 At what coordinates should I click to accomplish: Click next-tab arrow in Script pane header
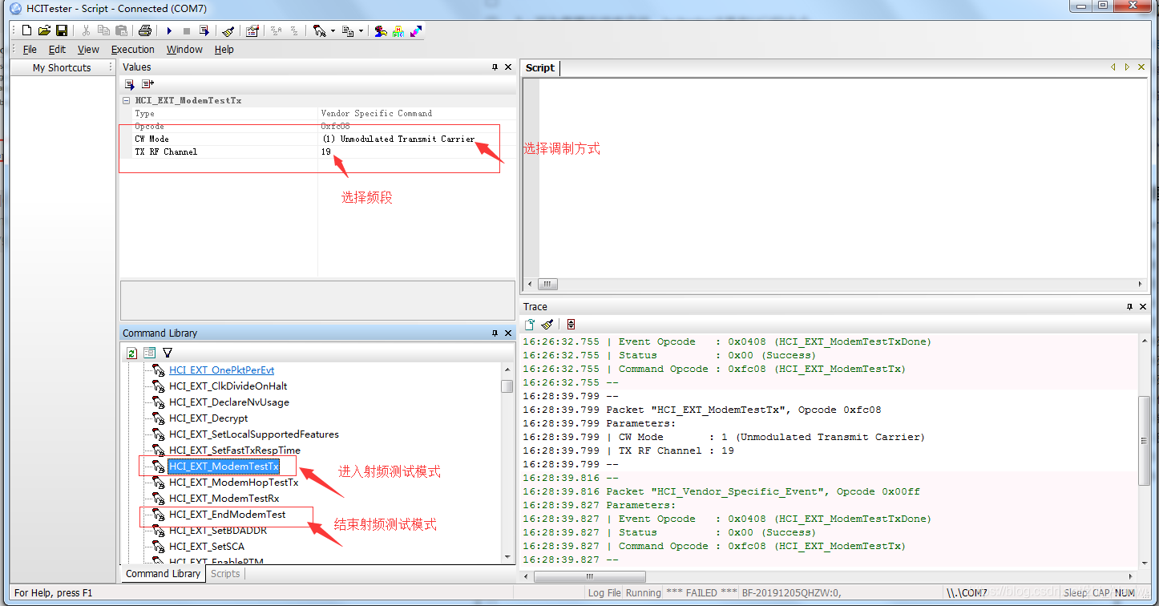[1127, 67]
